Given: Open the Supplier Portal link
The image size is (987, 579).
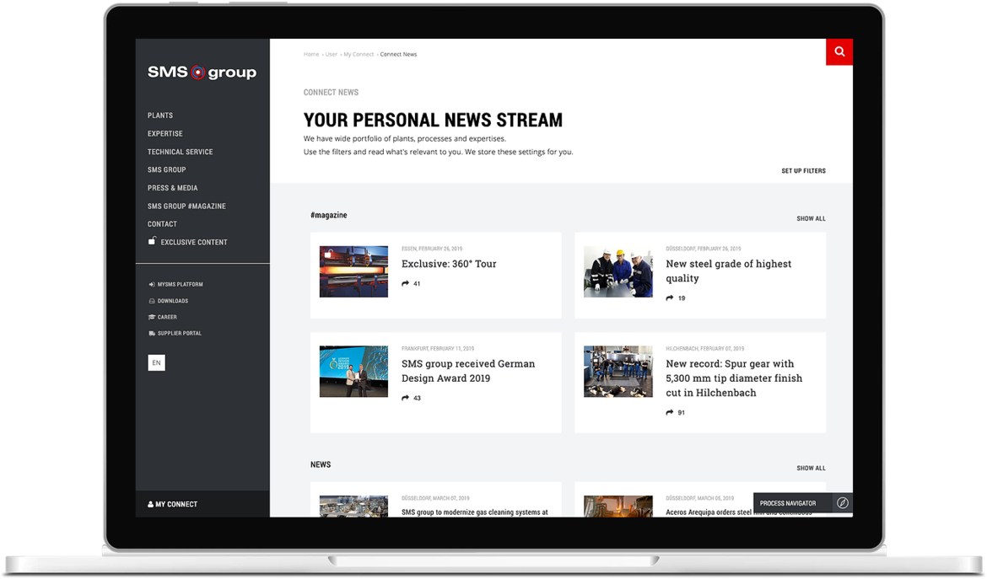Looking at the screenshot, I should pyautogui.click(x=180, y=333).
